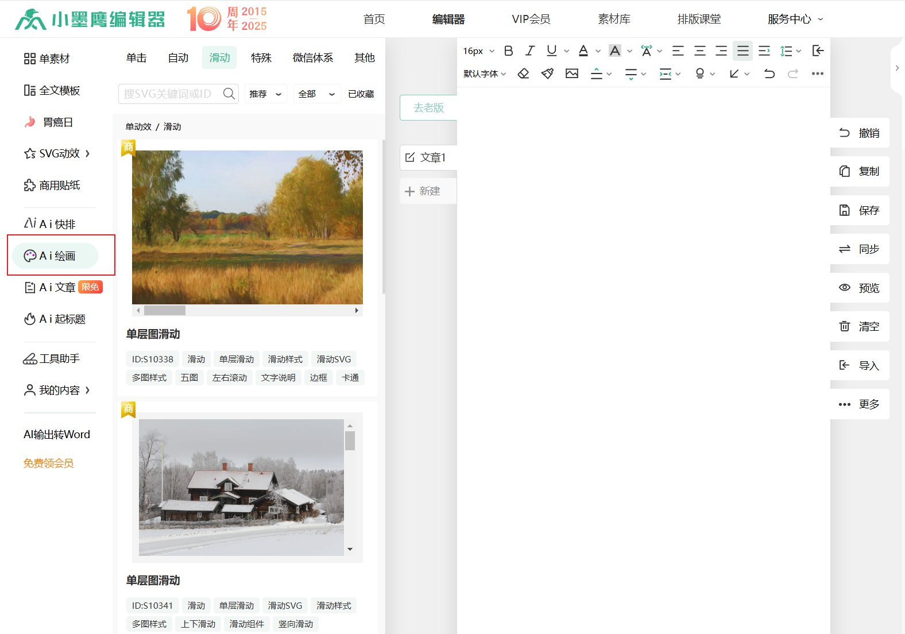The height and width of the screenshot is (634, 905).
Task: Click the 新建 new article button
Action: [x=423, y=191]
